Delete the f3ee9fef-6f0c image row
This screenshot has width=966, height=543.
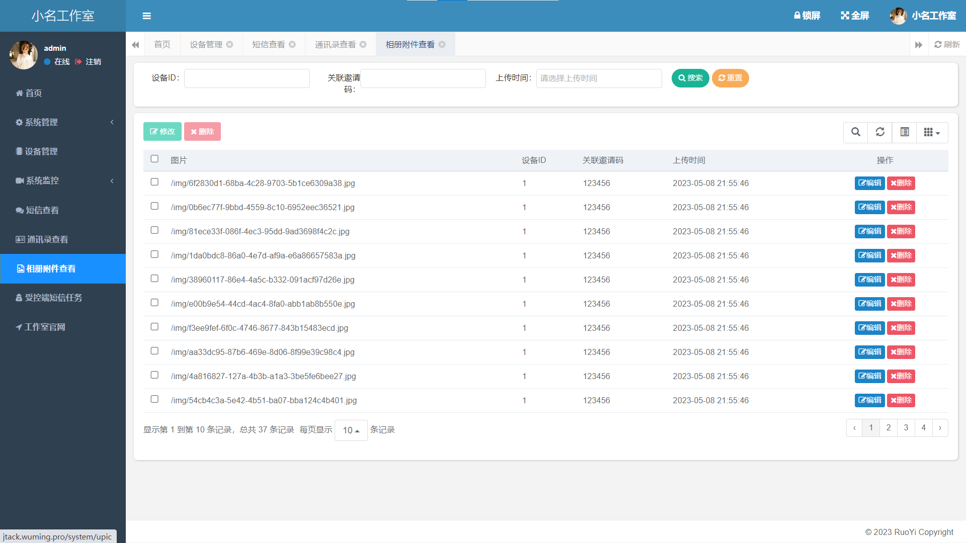tap(901, 328)
